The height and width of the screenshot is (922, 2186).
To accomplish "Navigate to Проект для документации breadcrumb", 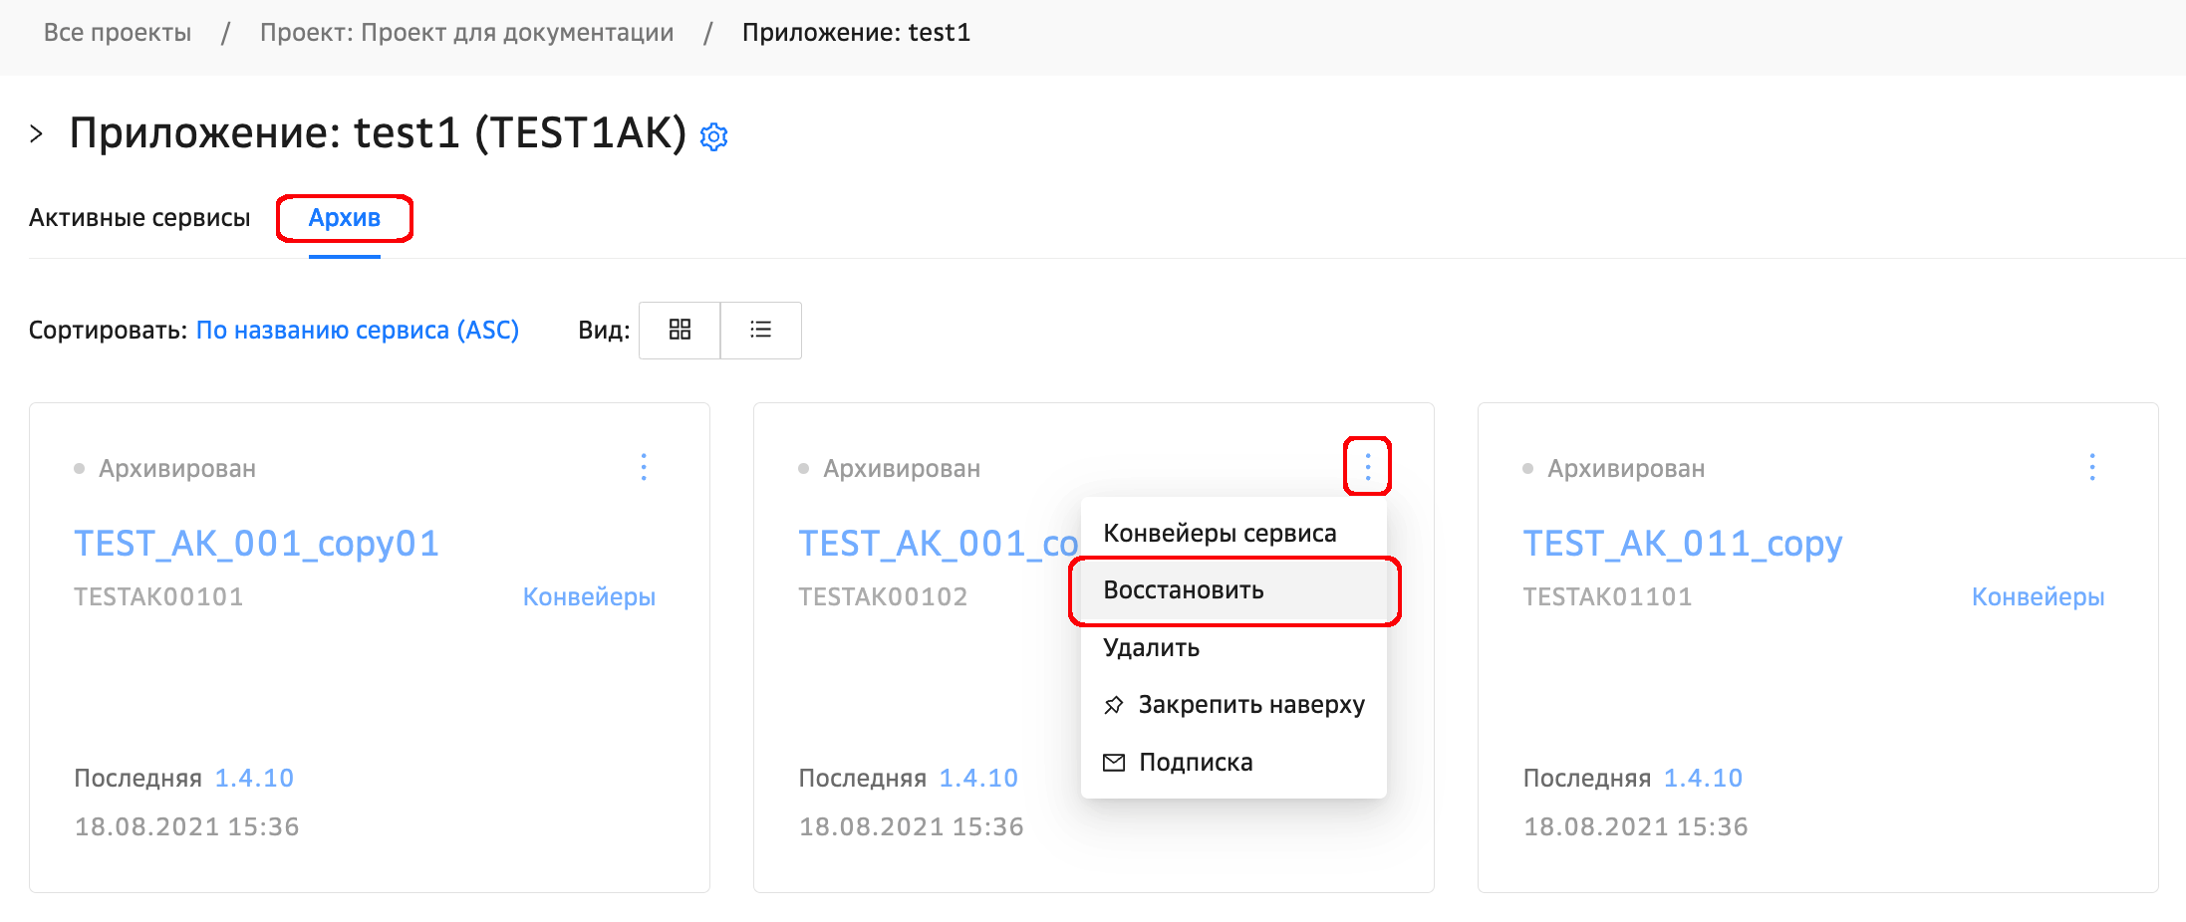I will [x=466, y=33].
